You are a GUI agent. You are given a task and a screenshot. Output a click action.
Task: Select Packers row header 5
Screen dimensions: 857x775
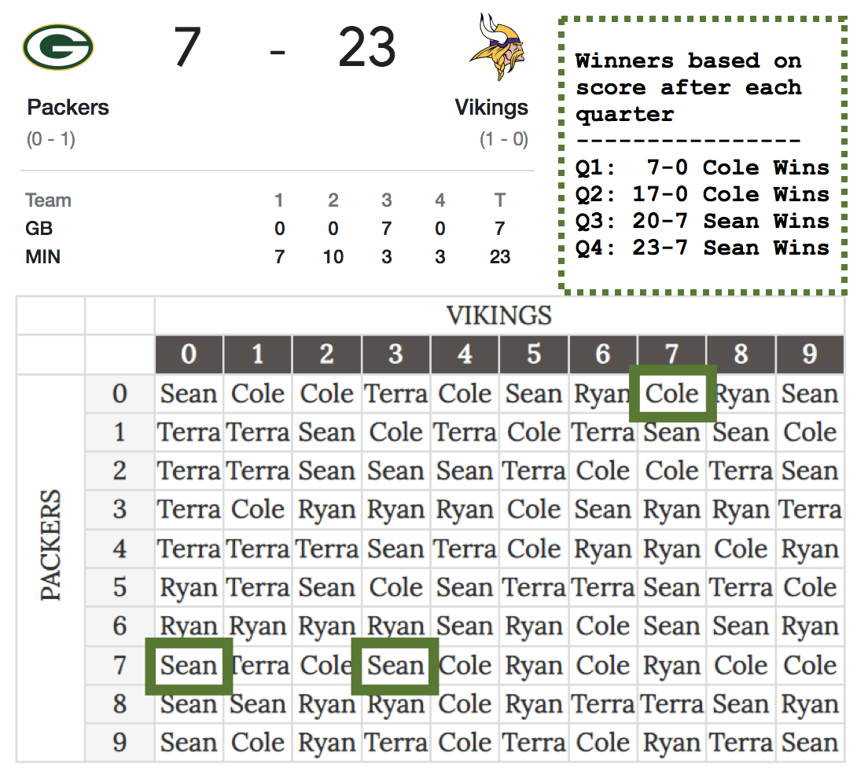120,587
